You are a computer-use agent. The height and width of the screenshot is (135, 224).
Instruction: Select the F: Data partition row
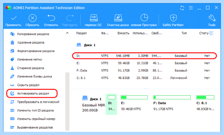tap(144, 71)
